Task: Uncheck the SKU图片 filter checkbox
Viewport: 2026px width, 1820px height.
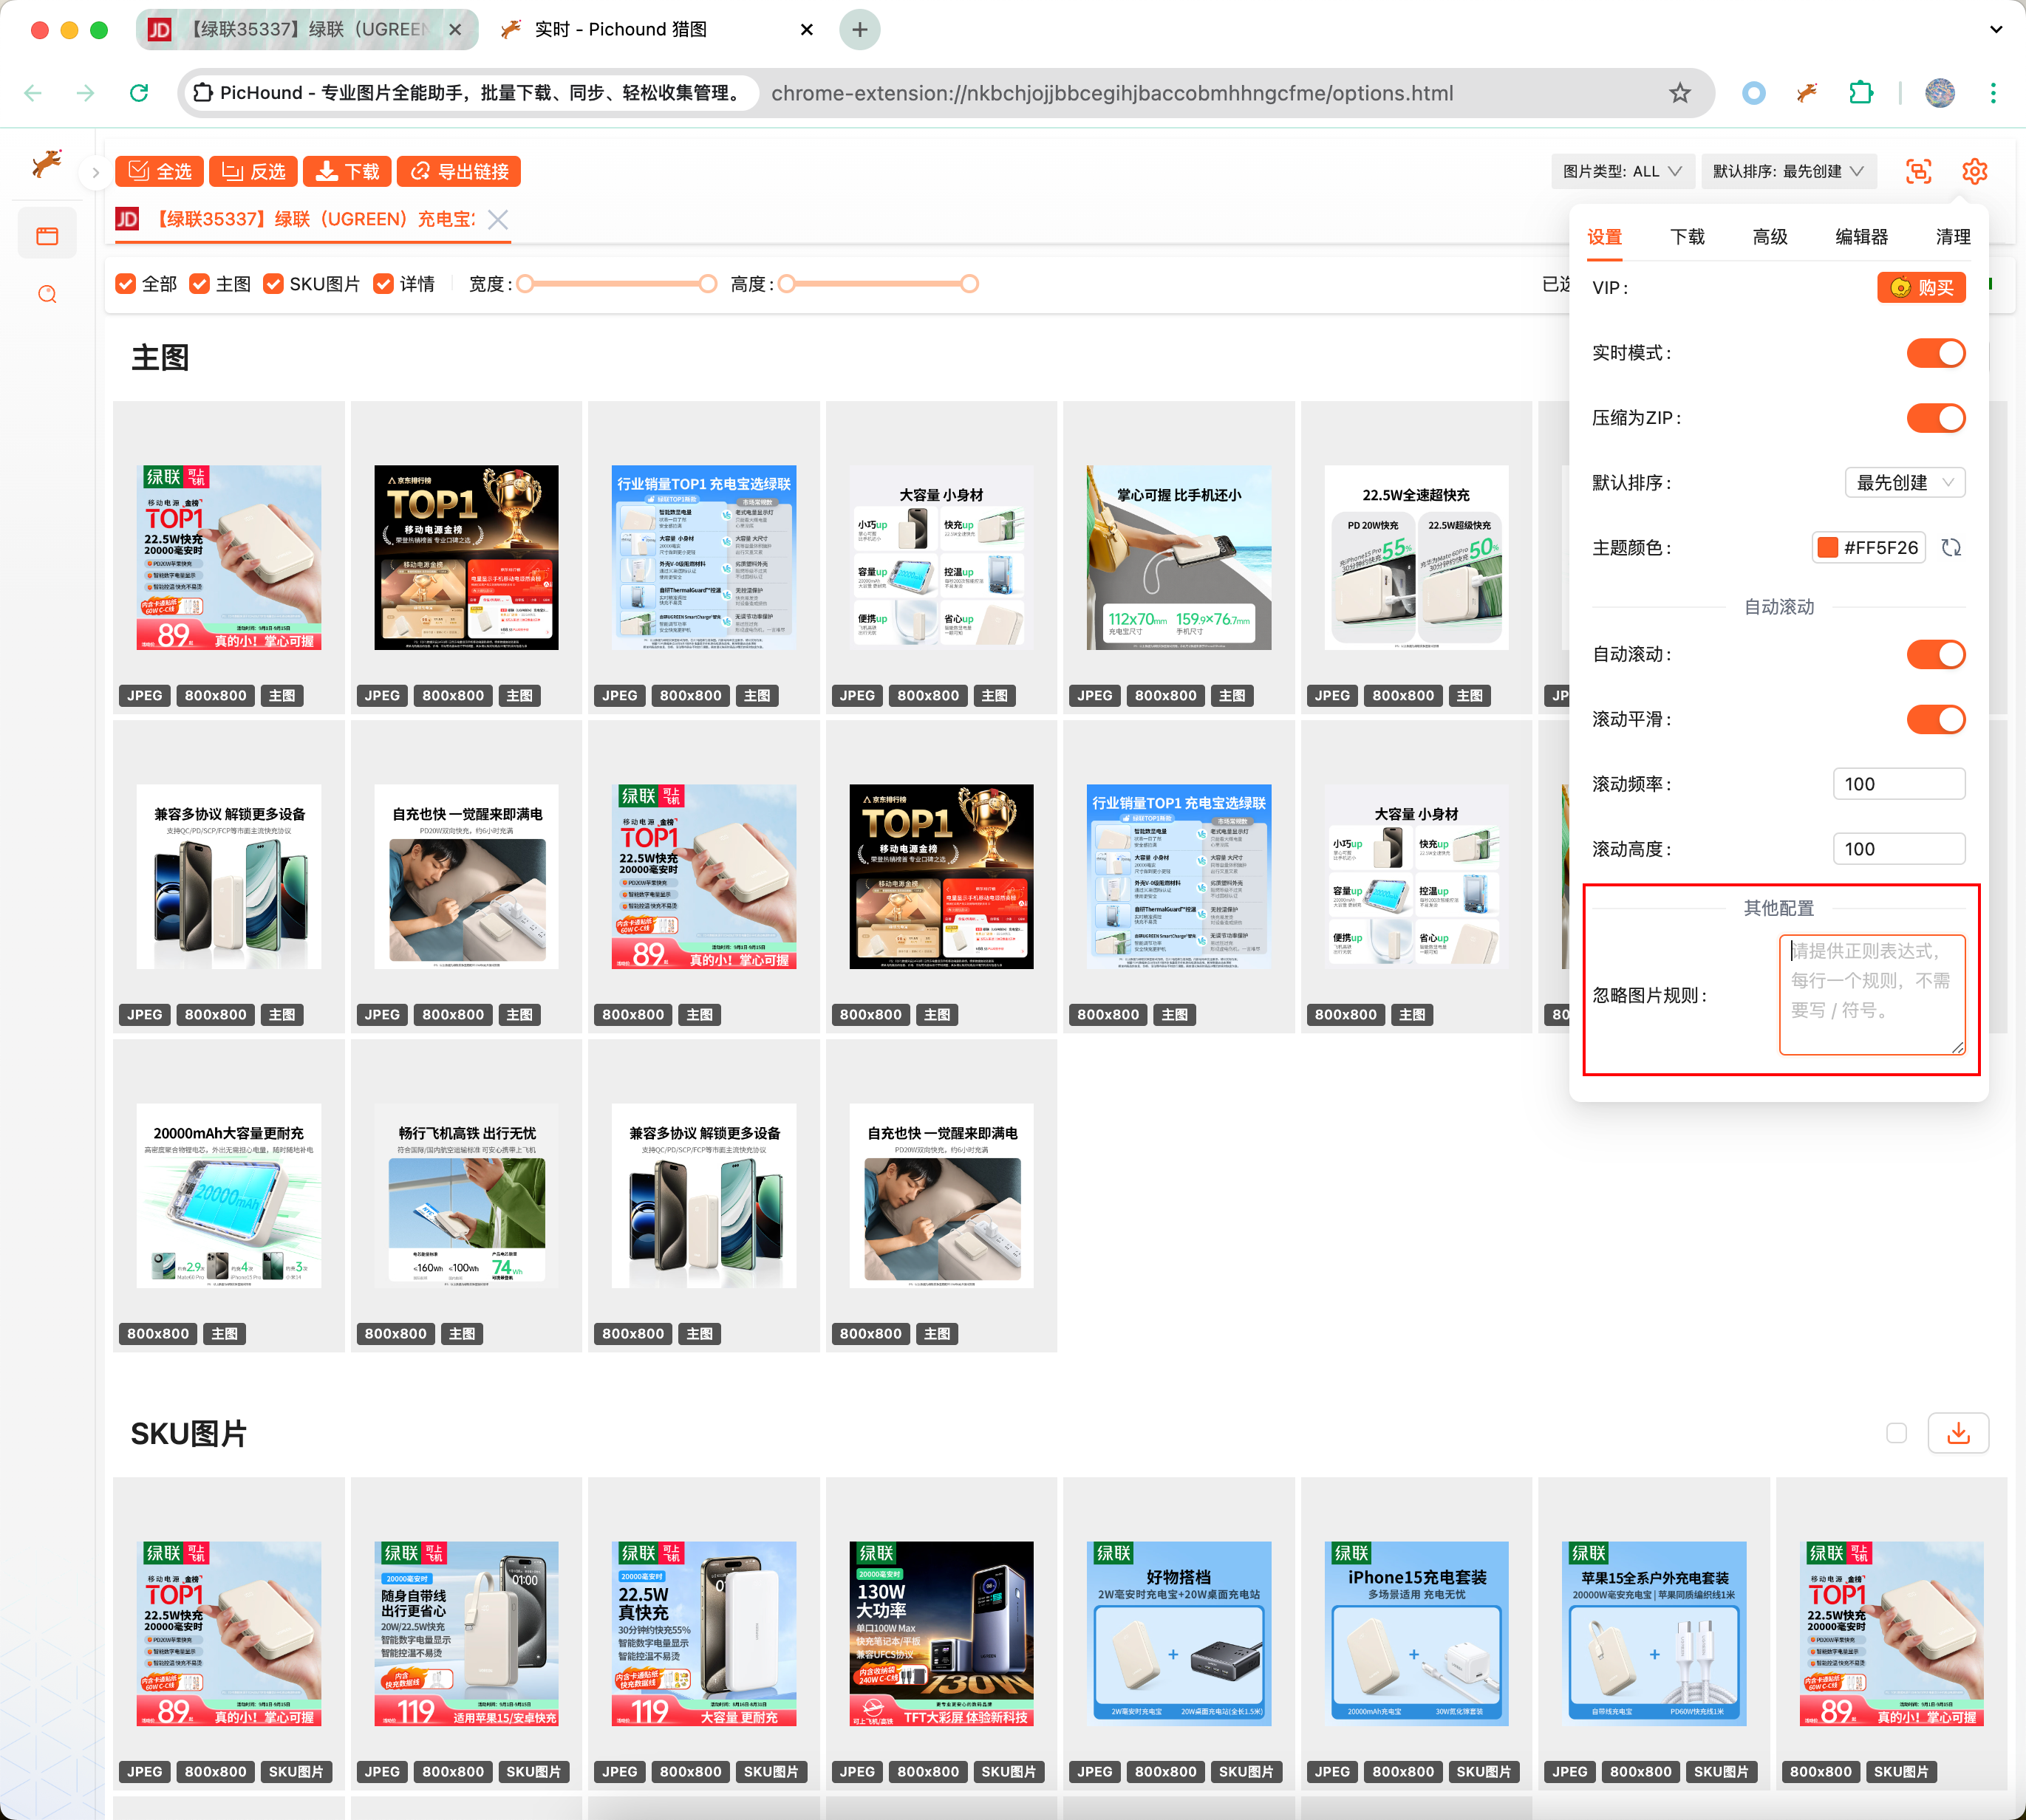Action: (273, 284)
